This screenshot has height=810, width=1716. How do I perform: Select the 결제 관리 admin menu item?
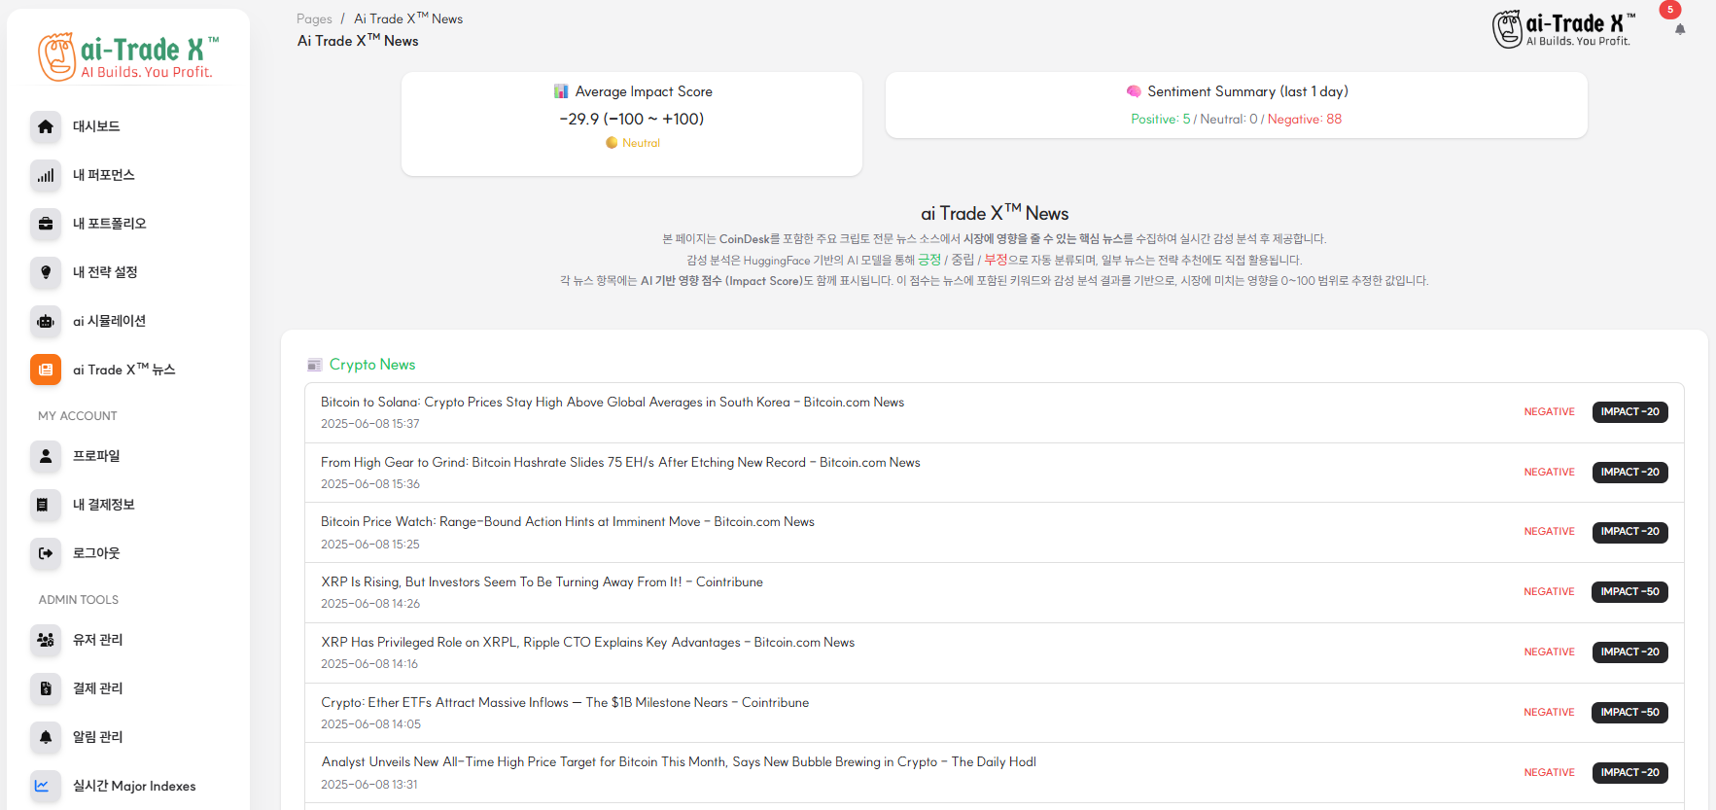(x=97, y=688)
